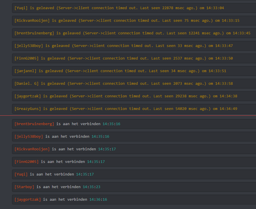Click the 14:36:16 timestamp in last entry
The image size is (256, 209).
tap(98, 200)
